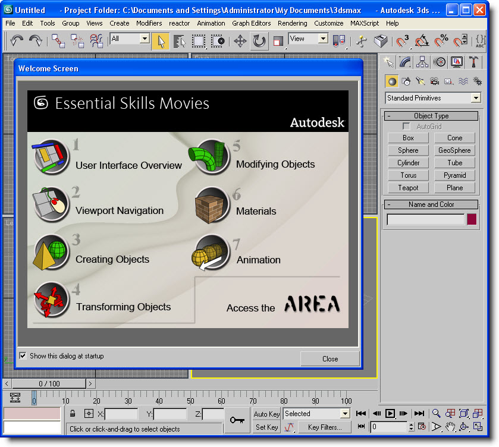This screenshot has height=447, width=499.
Task: Select the Hierarchy panel icon
Action: pos(423,61)
